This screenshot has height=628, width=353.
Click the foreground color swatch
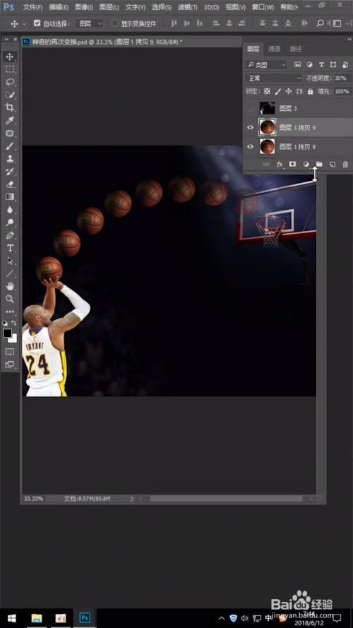pyautogui.click(x=8, y=333)
